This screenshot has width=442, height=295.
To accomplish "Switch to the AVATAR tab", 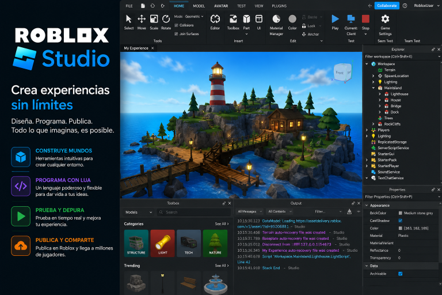I will tap(221, 6).
